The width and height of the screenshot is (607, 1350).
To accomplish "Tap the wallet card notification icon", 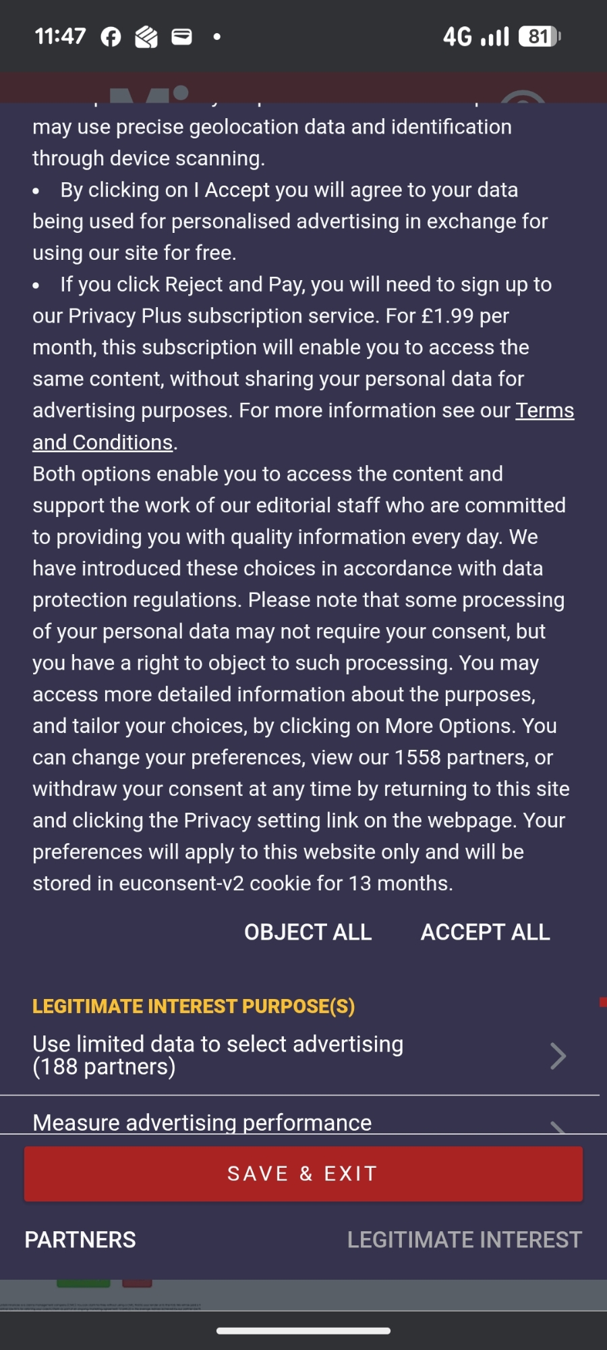I will (x=181, y=36).
